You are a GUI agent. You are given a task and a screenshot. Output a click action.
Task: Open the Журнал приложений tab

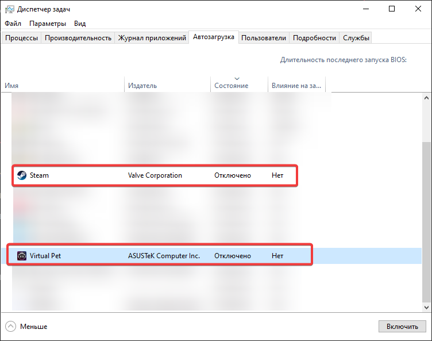pos(152,38)
